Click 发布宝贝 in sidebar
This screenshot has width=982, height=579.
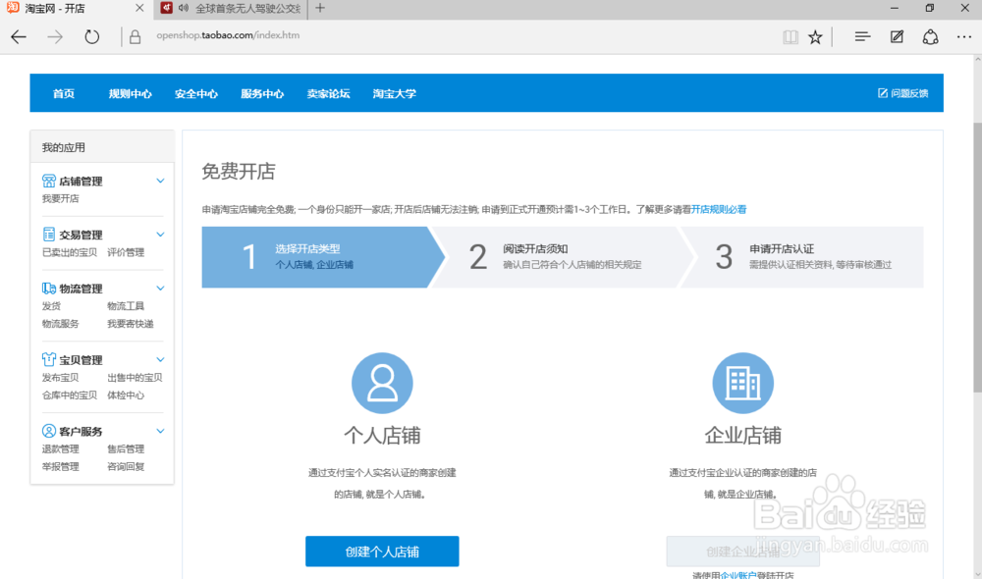[60, 378]
